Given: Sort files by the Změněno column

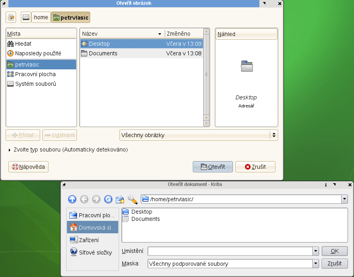Looking at the screenshot, I should pyautogui.click(x=184, y=34).
